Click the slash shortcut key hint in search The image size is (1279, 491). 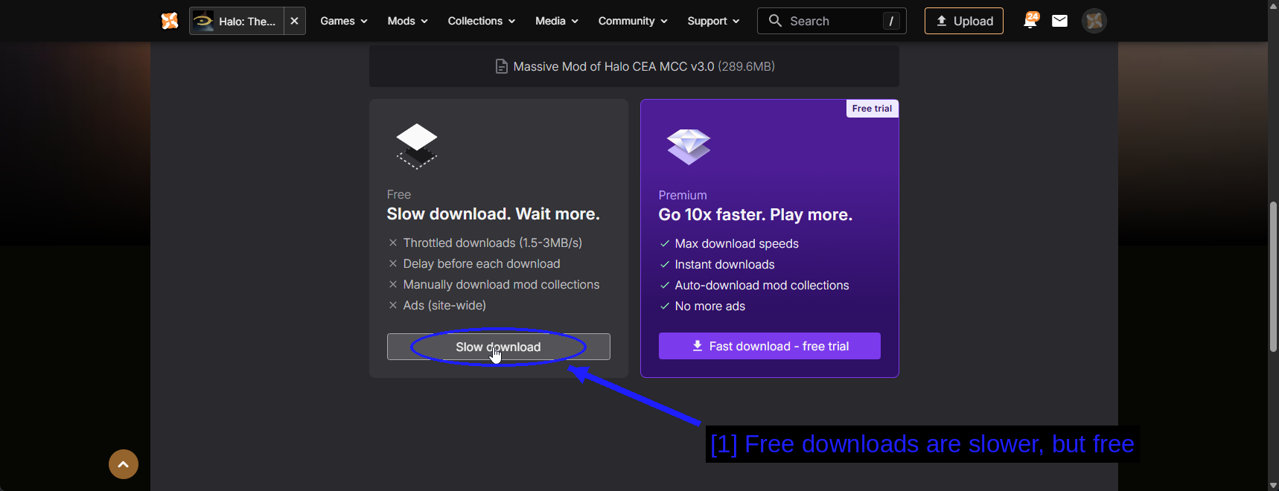click(x=891, y=21)
